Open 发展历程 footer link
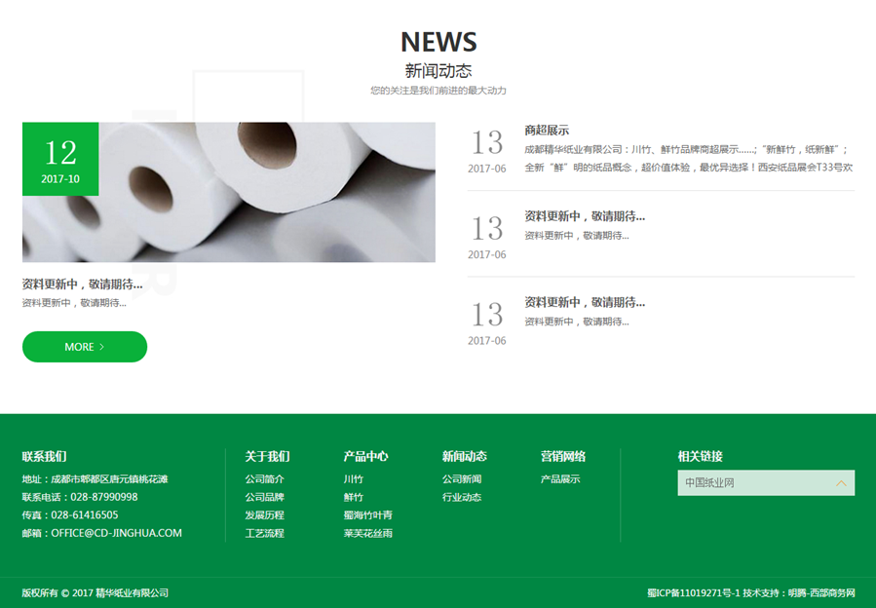This screenshot has width=876, height=608. [264, 515]
